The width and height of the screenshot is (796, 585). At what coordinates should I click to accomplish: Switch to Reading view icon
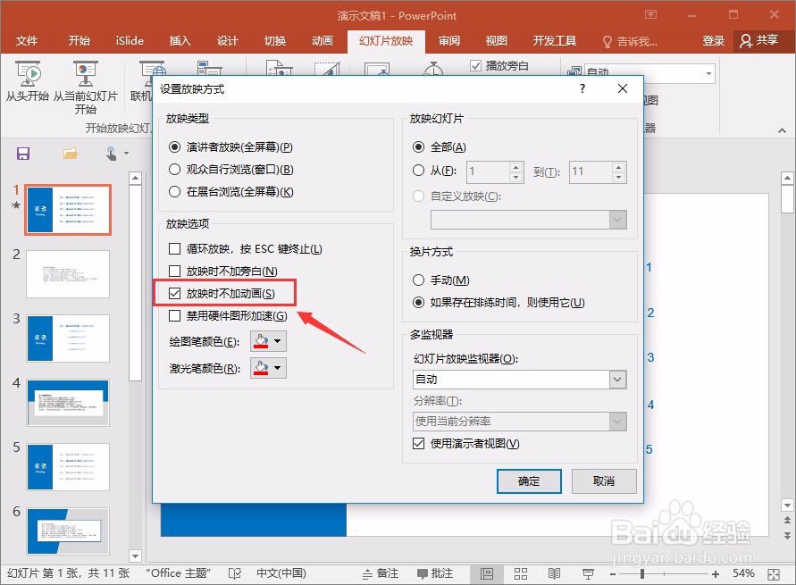(x=554, y=574)
